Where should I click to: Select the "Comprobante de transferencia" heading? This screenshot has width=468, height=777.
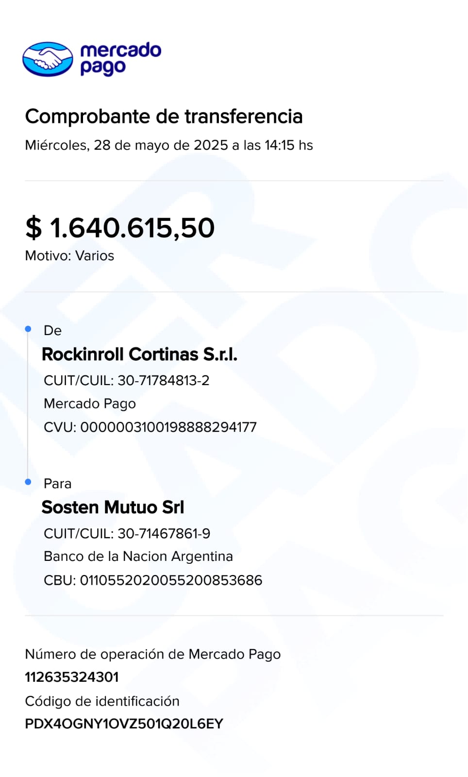(x=164, y=117)
